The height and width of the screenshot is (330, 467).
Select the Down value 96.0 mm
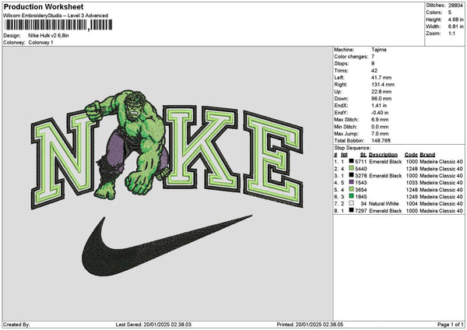[x=381, y=99]
